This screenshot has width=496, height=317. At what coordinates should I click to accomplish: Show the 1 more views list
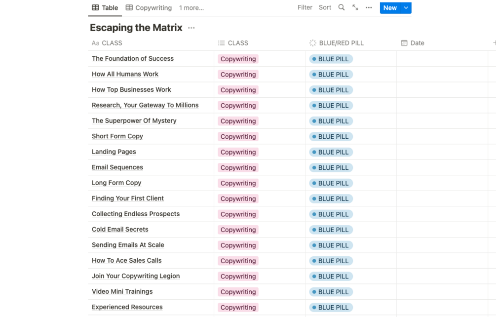click(x=191, y=8)
